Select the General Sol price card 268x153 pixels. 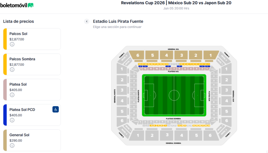point(32,140)
